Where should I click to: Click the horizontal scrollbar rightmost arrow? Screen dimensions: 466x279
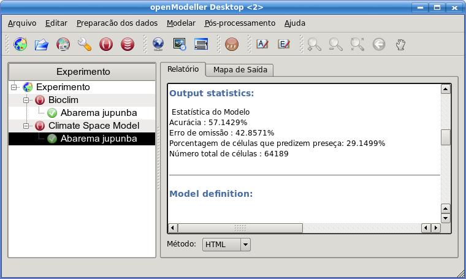click(x=436, y=228)
